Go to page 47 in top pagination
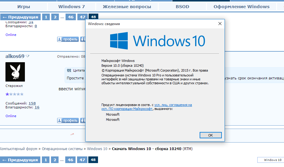 [83, 17]
